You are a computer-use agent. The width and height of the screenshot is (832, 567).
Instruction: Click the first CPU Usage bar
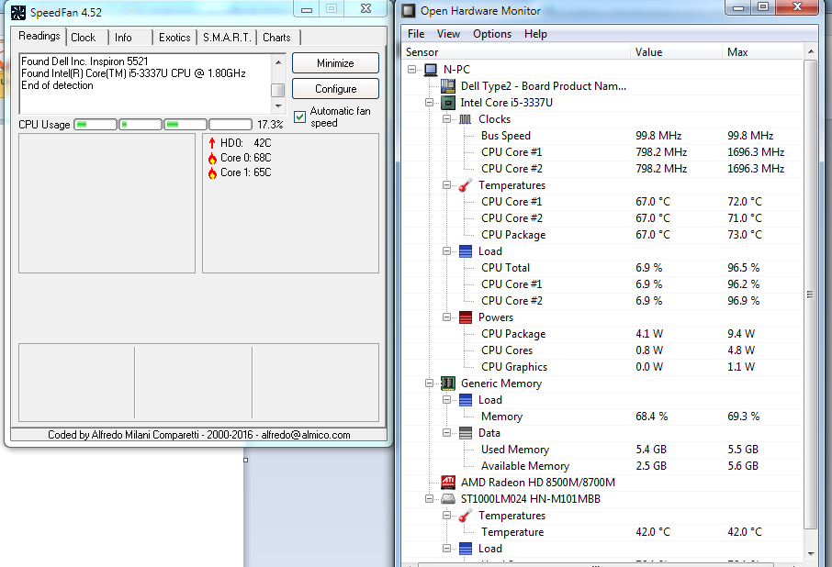click(96, 125)
